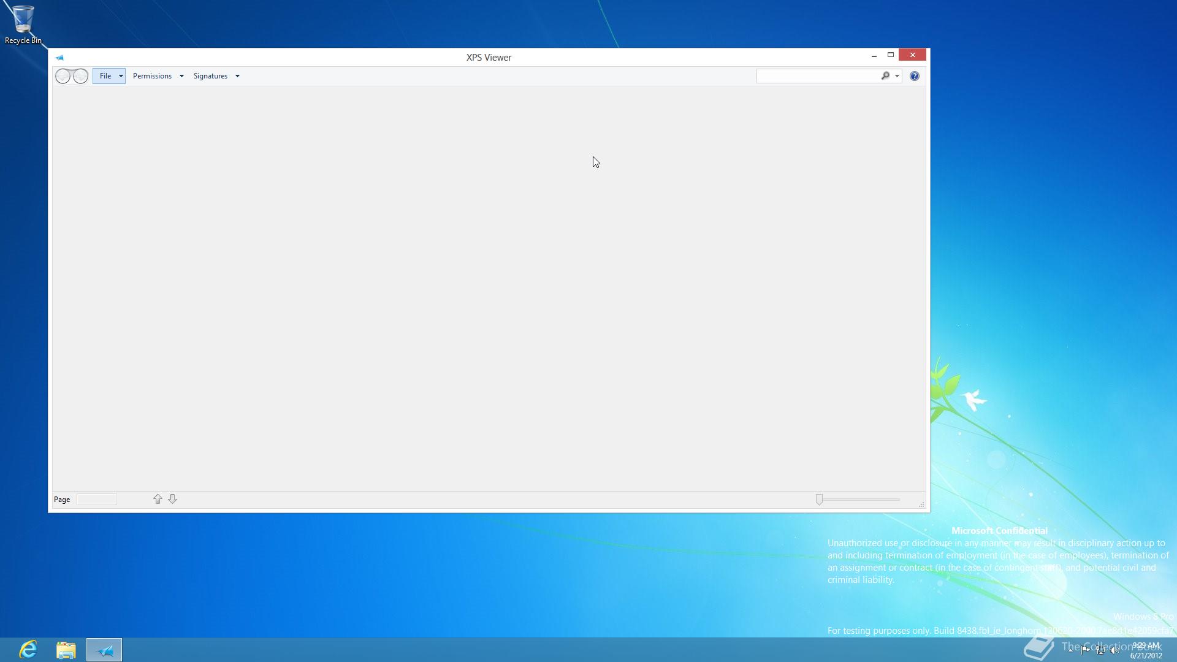Open the Signatures menu
1177x662 pixels.
(210, 76)
